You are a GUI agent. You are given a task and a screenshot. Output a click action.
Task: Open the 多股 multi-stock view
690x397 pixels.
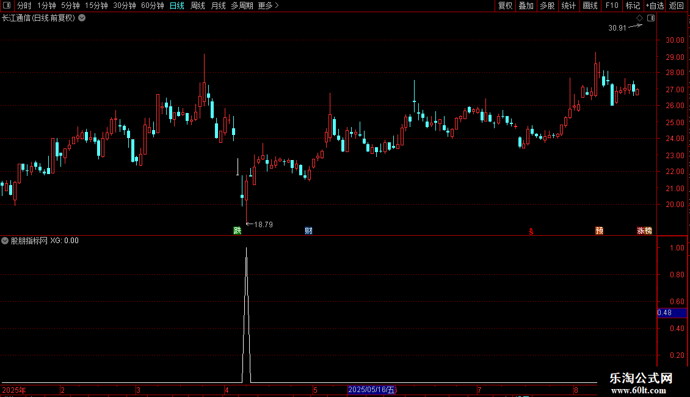(548, 5)
